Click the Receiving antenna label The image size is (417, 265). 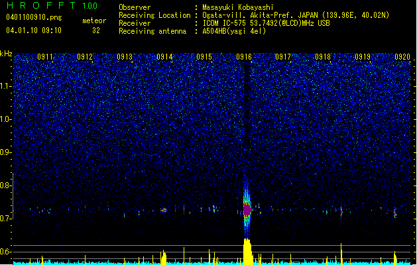152,31
